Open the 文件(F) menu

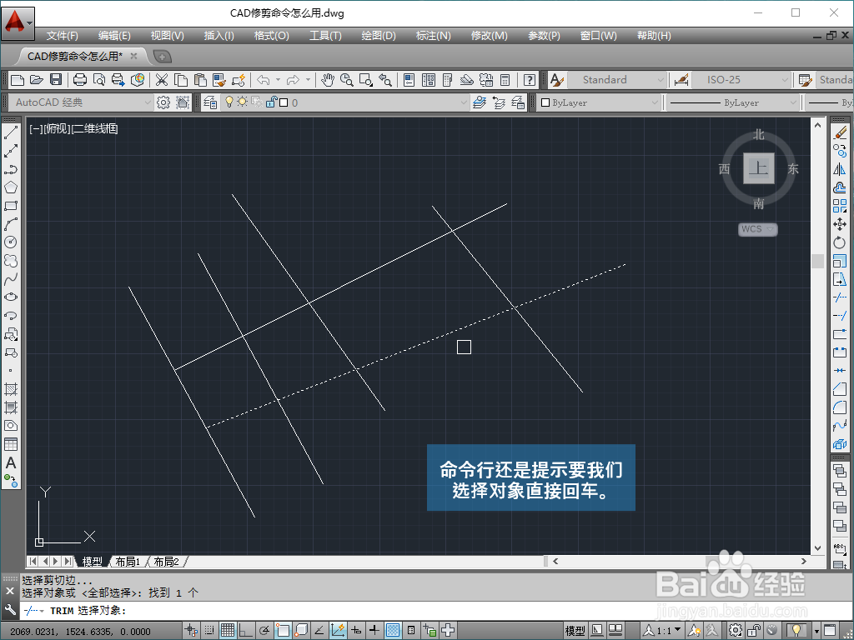[62, 35]
